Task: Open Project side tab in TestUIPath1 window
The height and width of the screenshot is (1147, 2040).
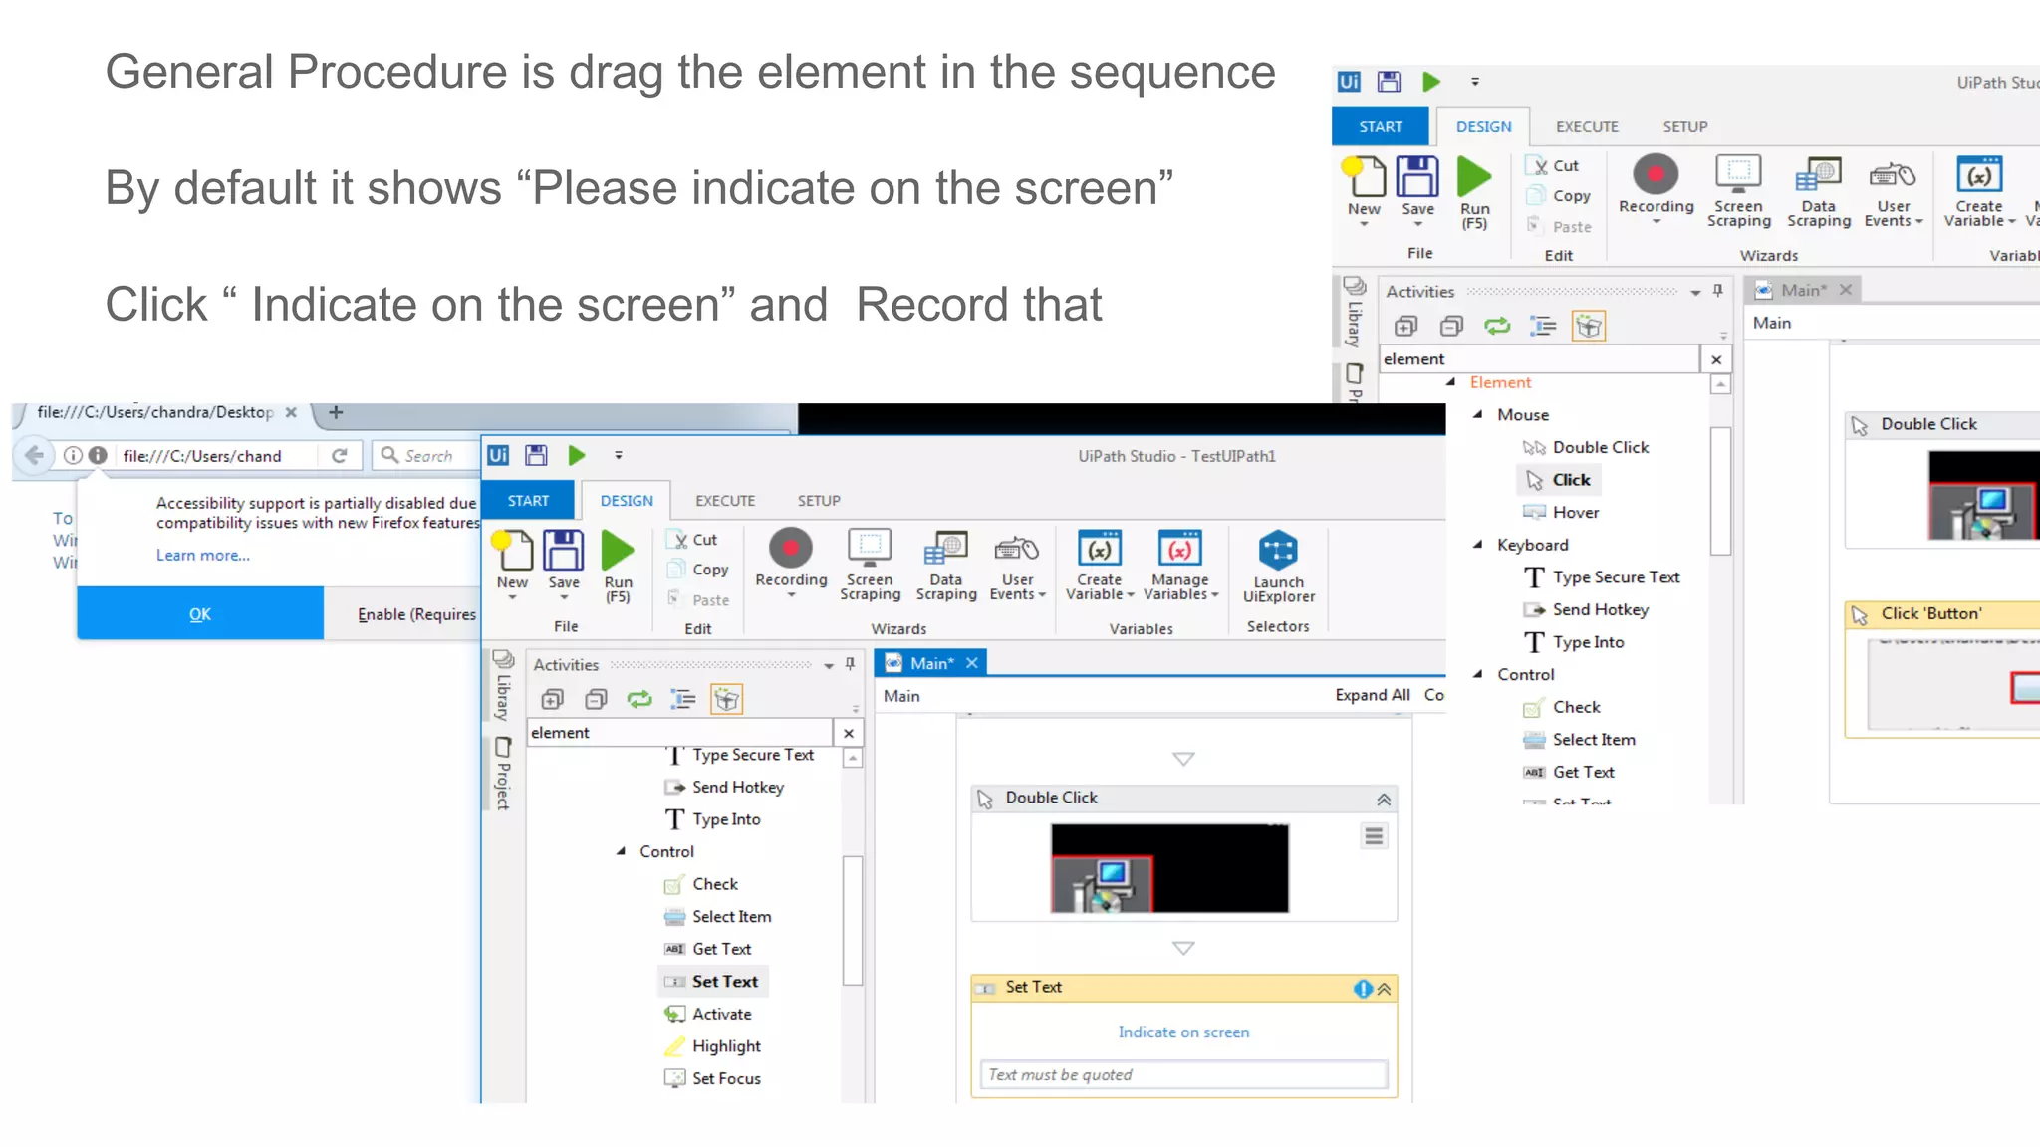Action: [x=503, y=773]
